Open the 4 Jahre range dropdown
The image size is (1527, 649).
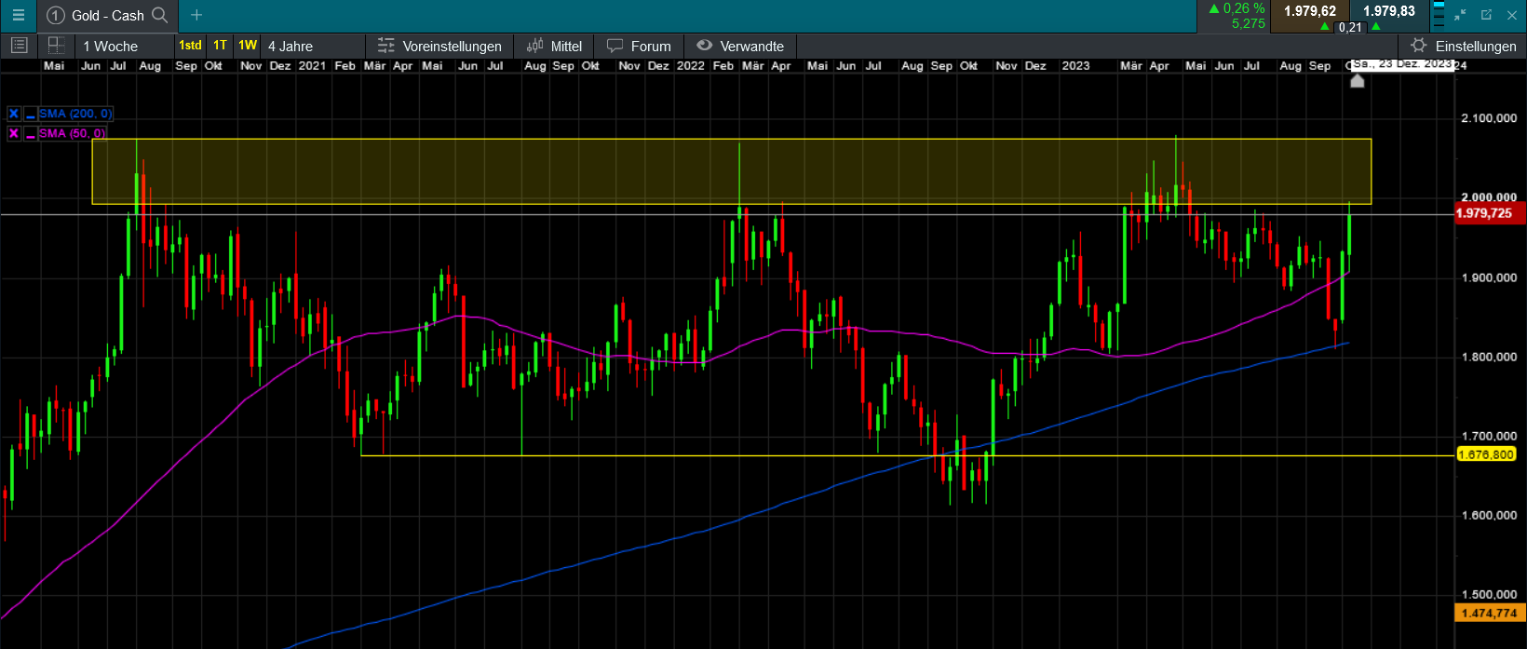(x=291, y=47)
